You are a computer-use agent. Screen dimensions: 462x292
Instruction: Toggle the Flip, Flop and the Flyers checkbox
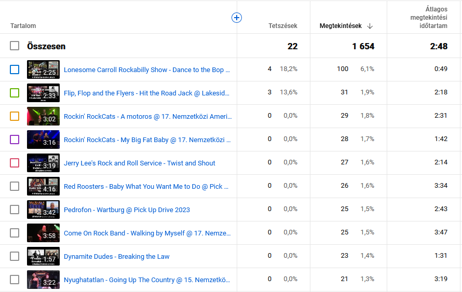[x=15, y=93]
